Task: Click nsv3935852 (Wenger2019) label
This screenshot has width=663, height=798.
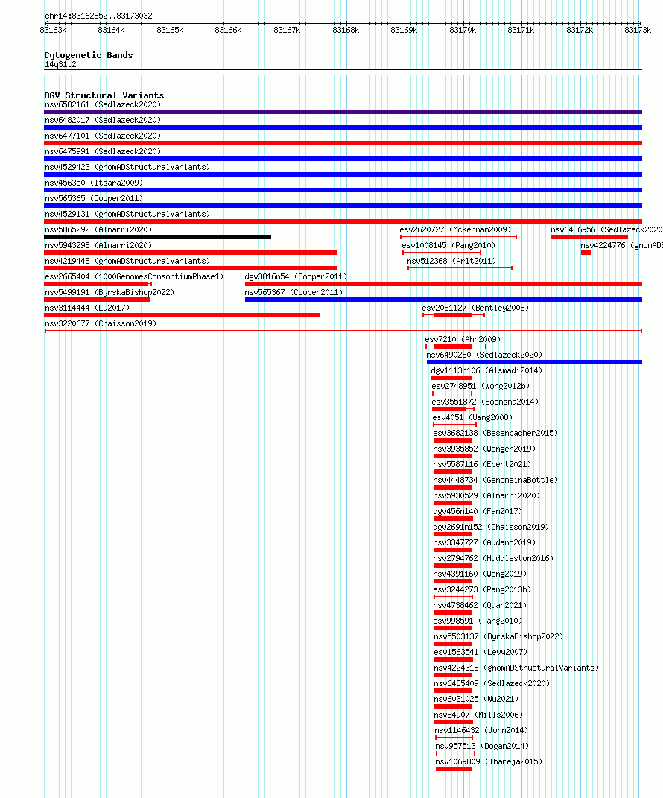Action: pos(484,449)
